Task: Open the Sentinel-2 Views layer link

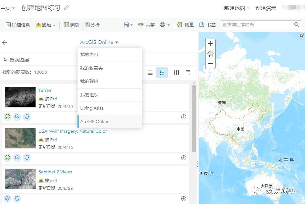Action: tap(55, 172)
